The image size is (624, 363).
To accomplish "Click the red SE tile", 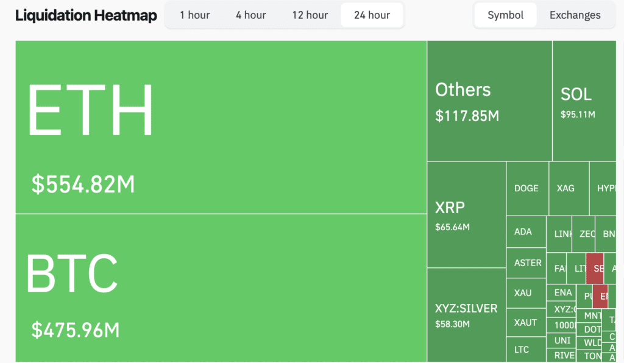I will pos(595,269).
